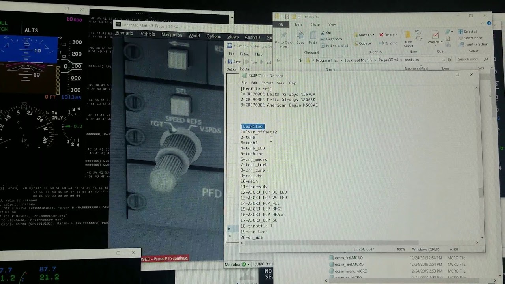
Task: Click the Paste icon in Explorer ribbon
Action: tap(313, 35)
